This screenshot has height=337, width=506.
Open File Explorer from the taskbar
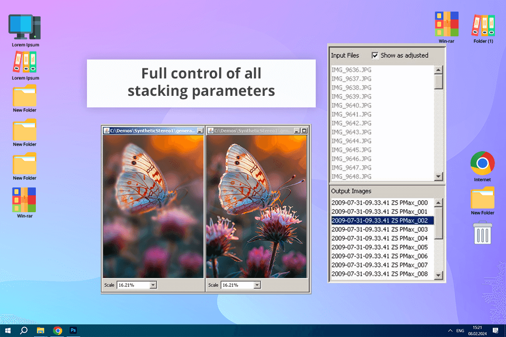41,331
